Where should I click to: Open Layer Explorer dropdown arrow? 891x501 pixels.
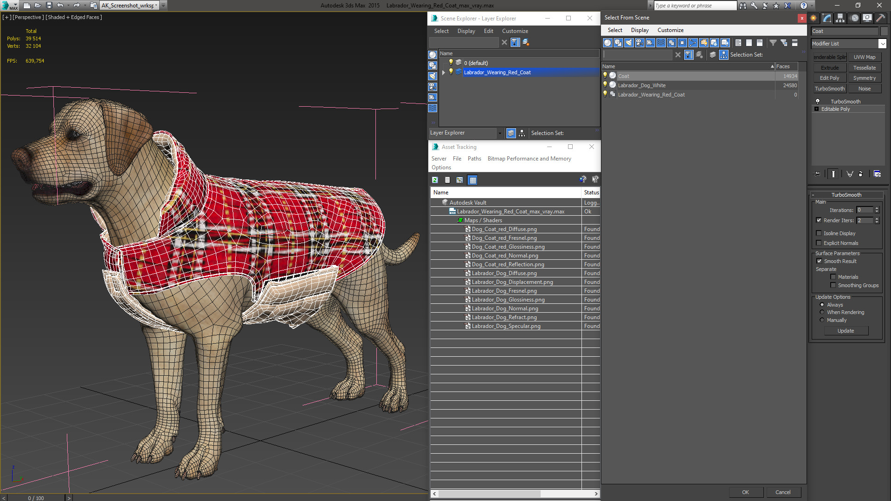500,133
